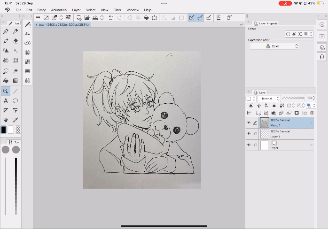Select the Fill bucket tool
This screenshot has height=229, width=328.
tap(6, 81)
